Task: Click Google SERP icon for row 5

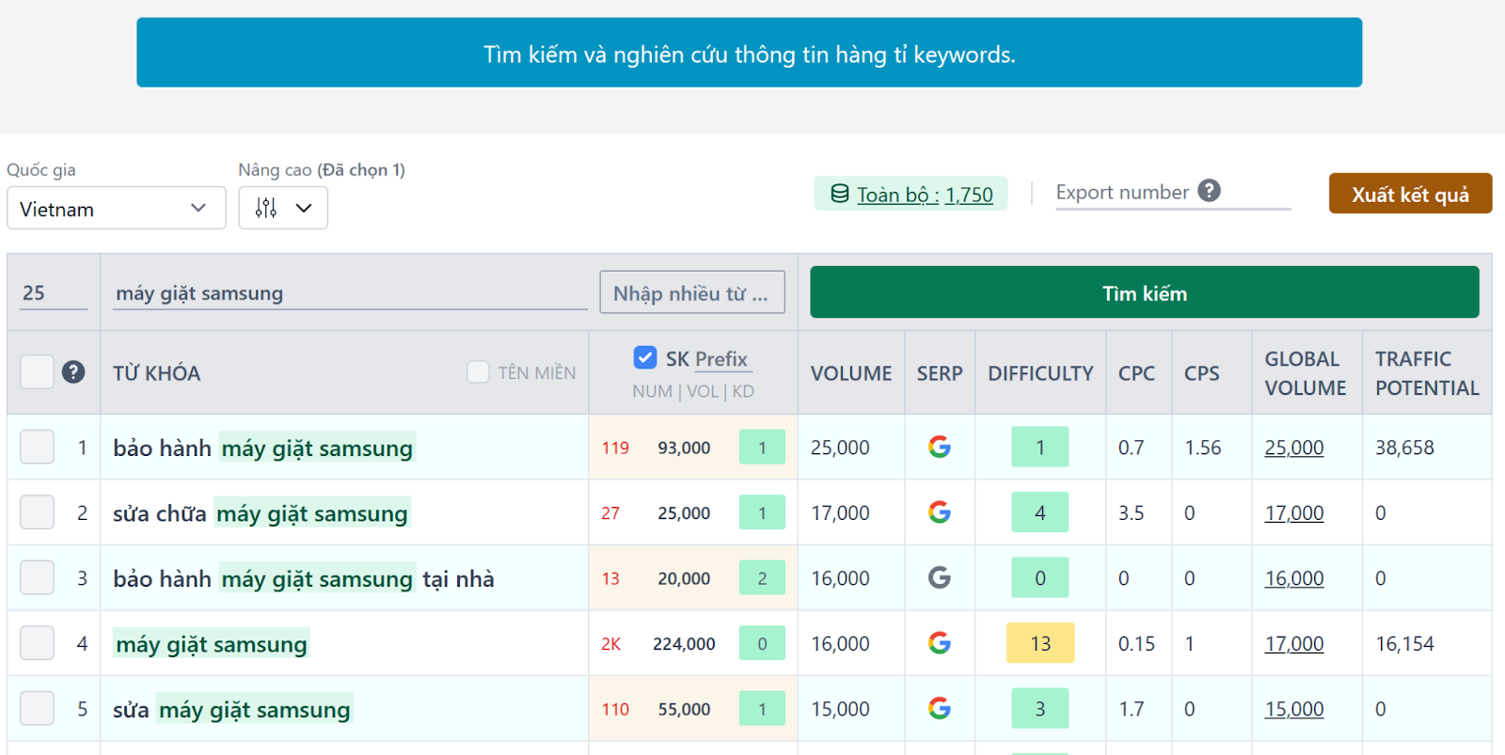Action: pos(939,708)
